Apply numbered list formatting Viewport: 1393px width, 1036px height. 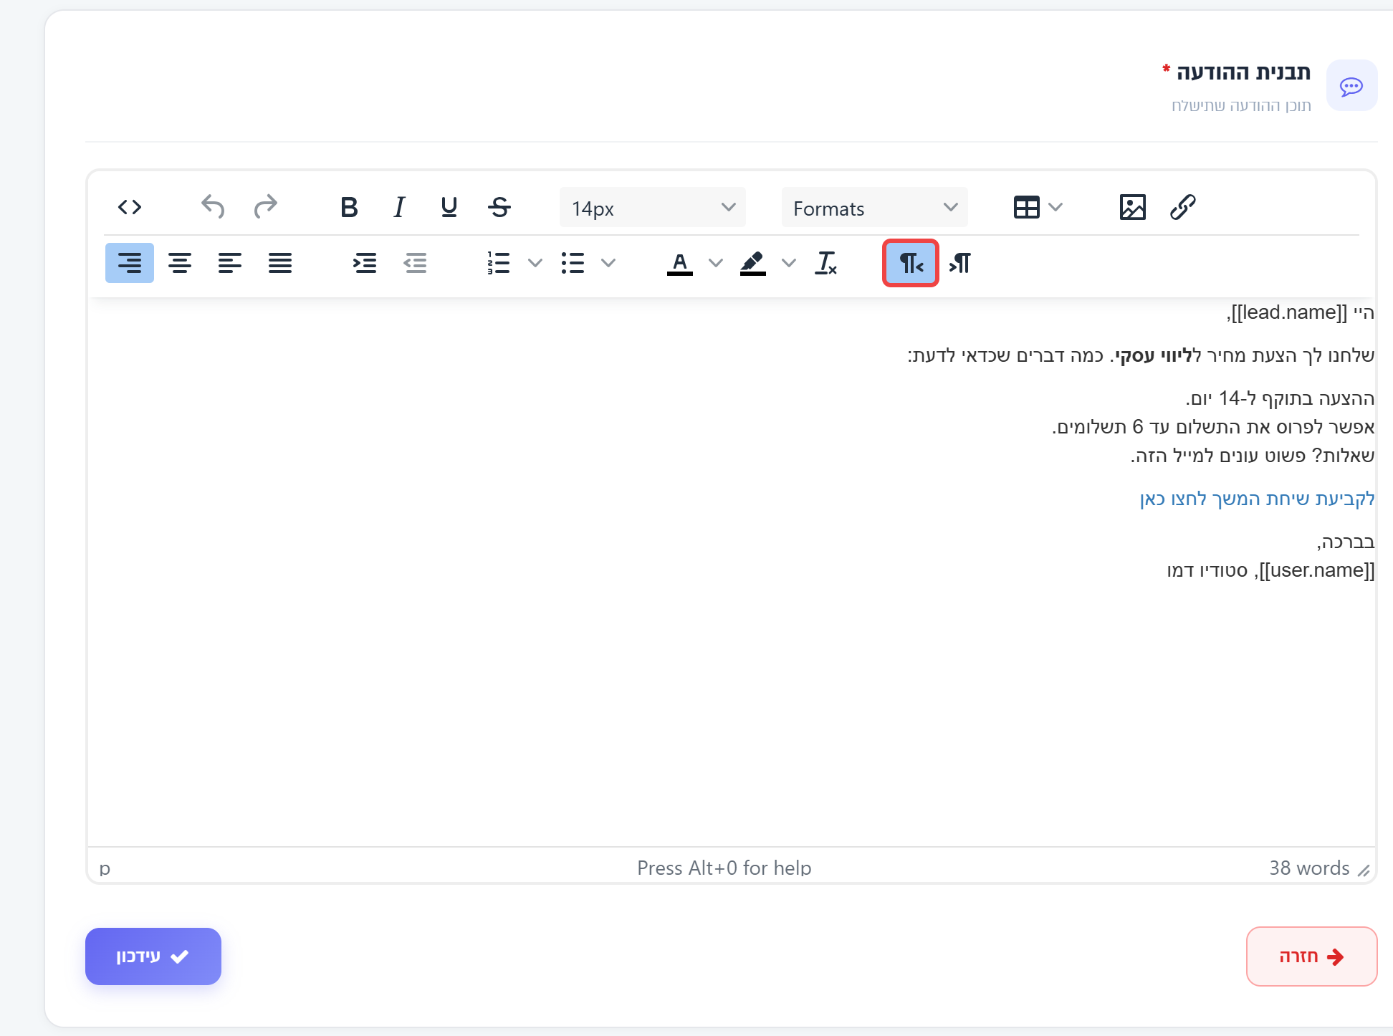click(x=499, y=264)
